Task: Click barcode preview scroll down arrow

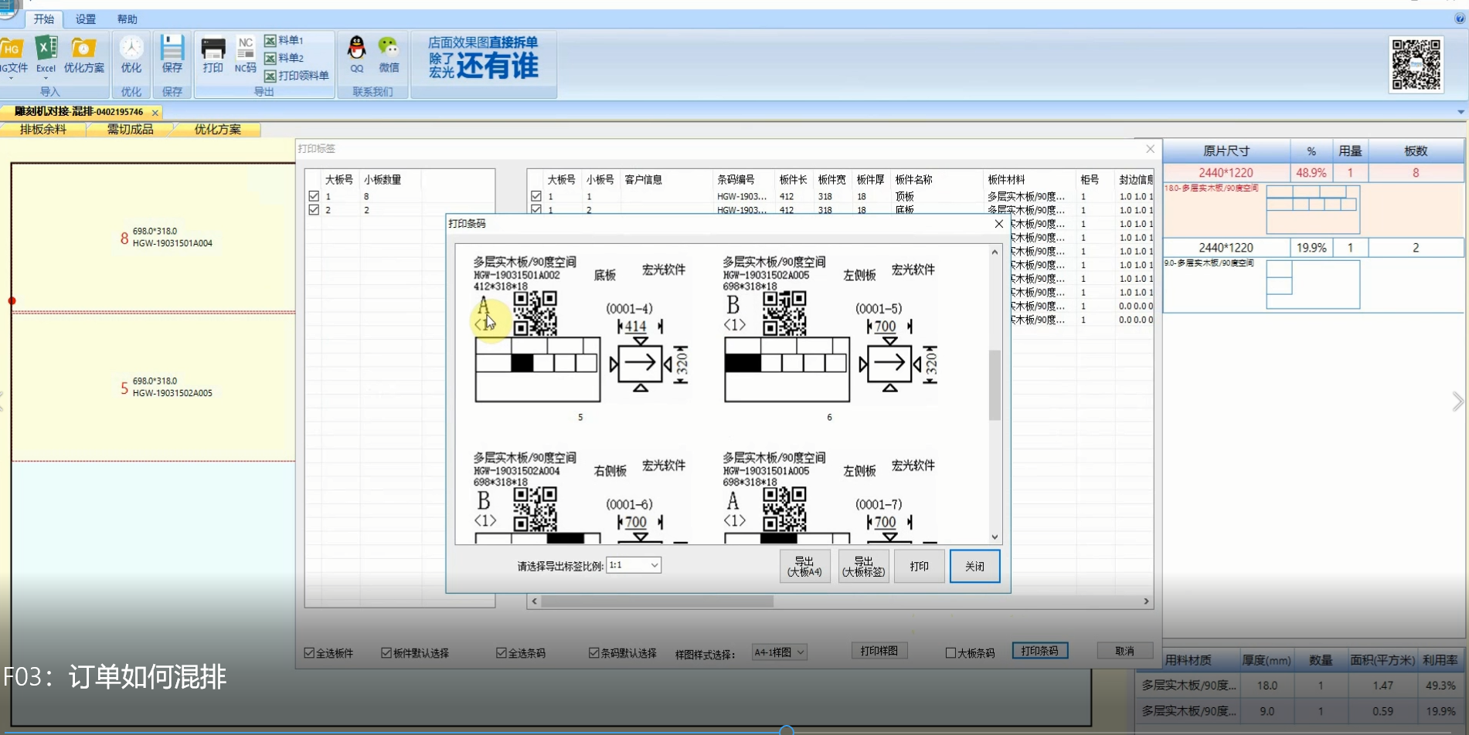Action: tap(995, 537)
